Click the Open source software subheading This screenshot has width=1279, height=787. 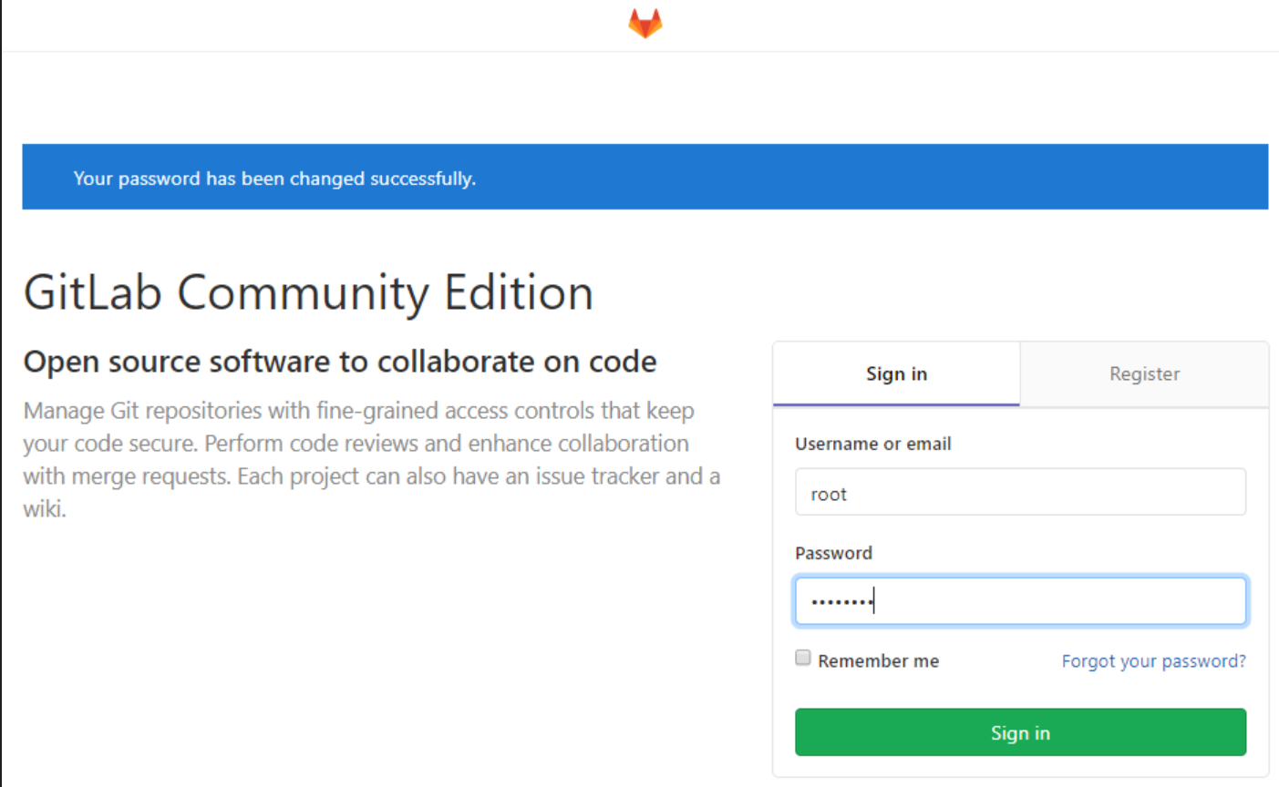(340, 362)
